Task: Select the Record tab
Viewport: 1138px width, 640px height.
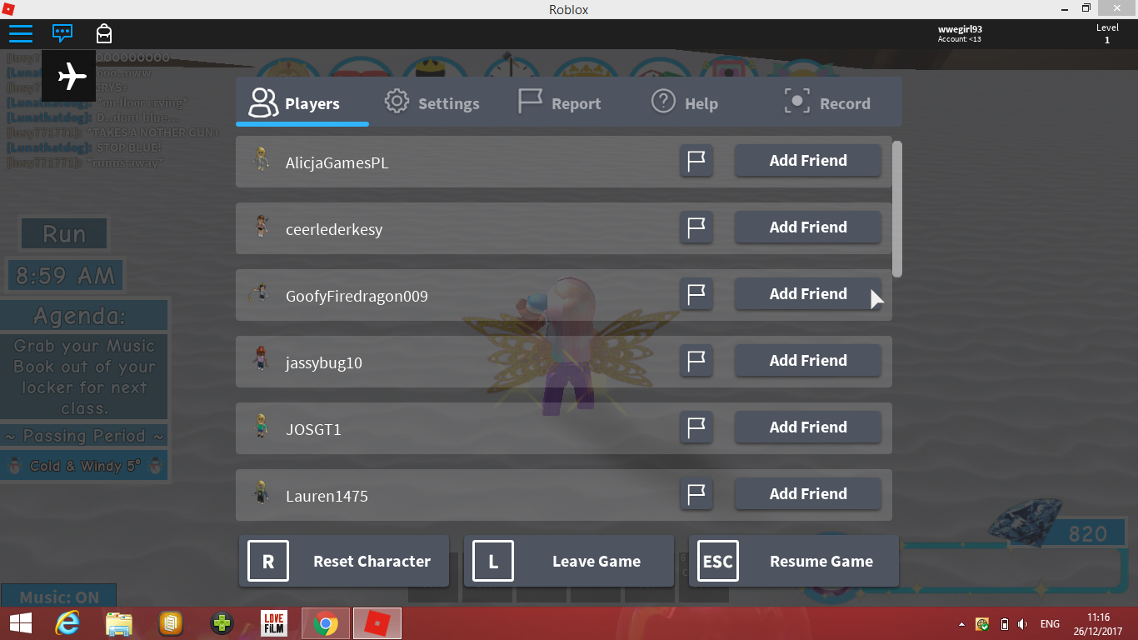Action: point(828,103)
